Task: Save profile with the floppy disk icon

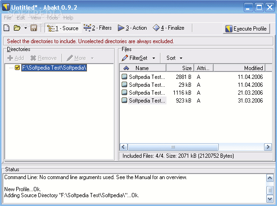Action: (34, 28)
